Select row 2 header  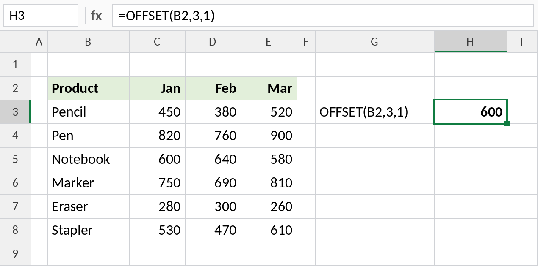coord(16,88)
